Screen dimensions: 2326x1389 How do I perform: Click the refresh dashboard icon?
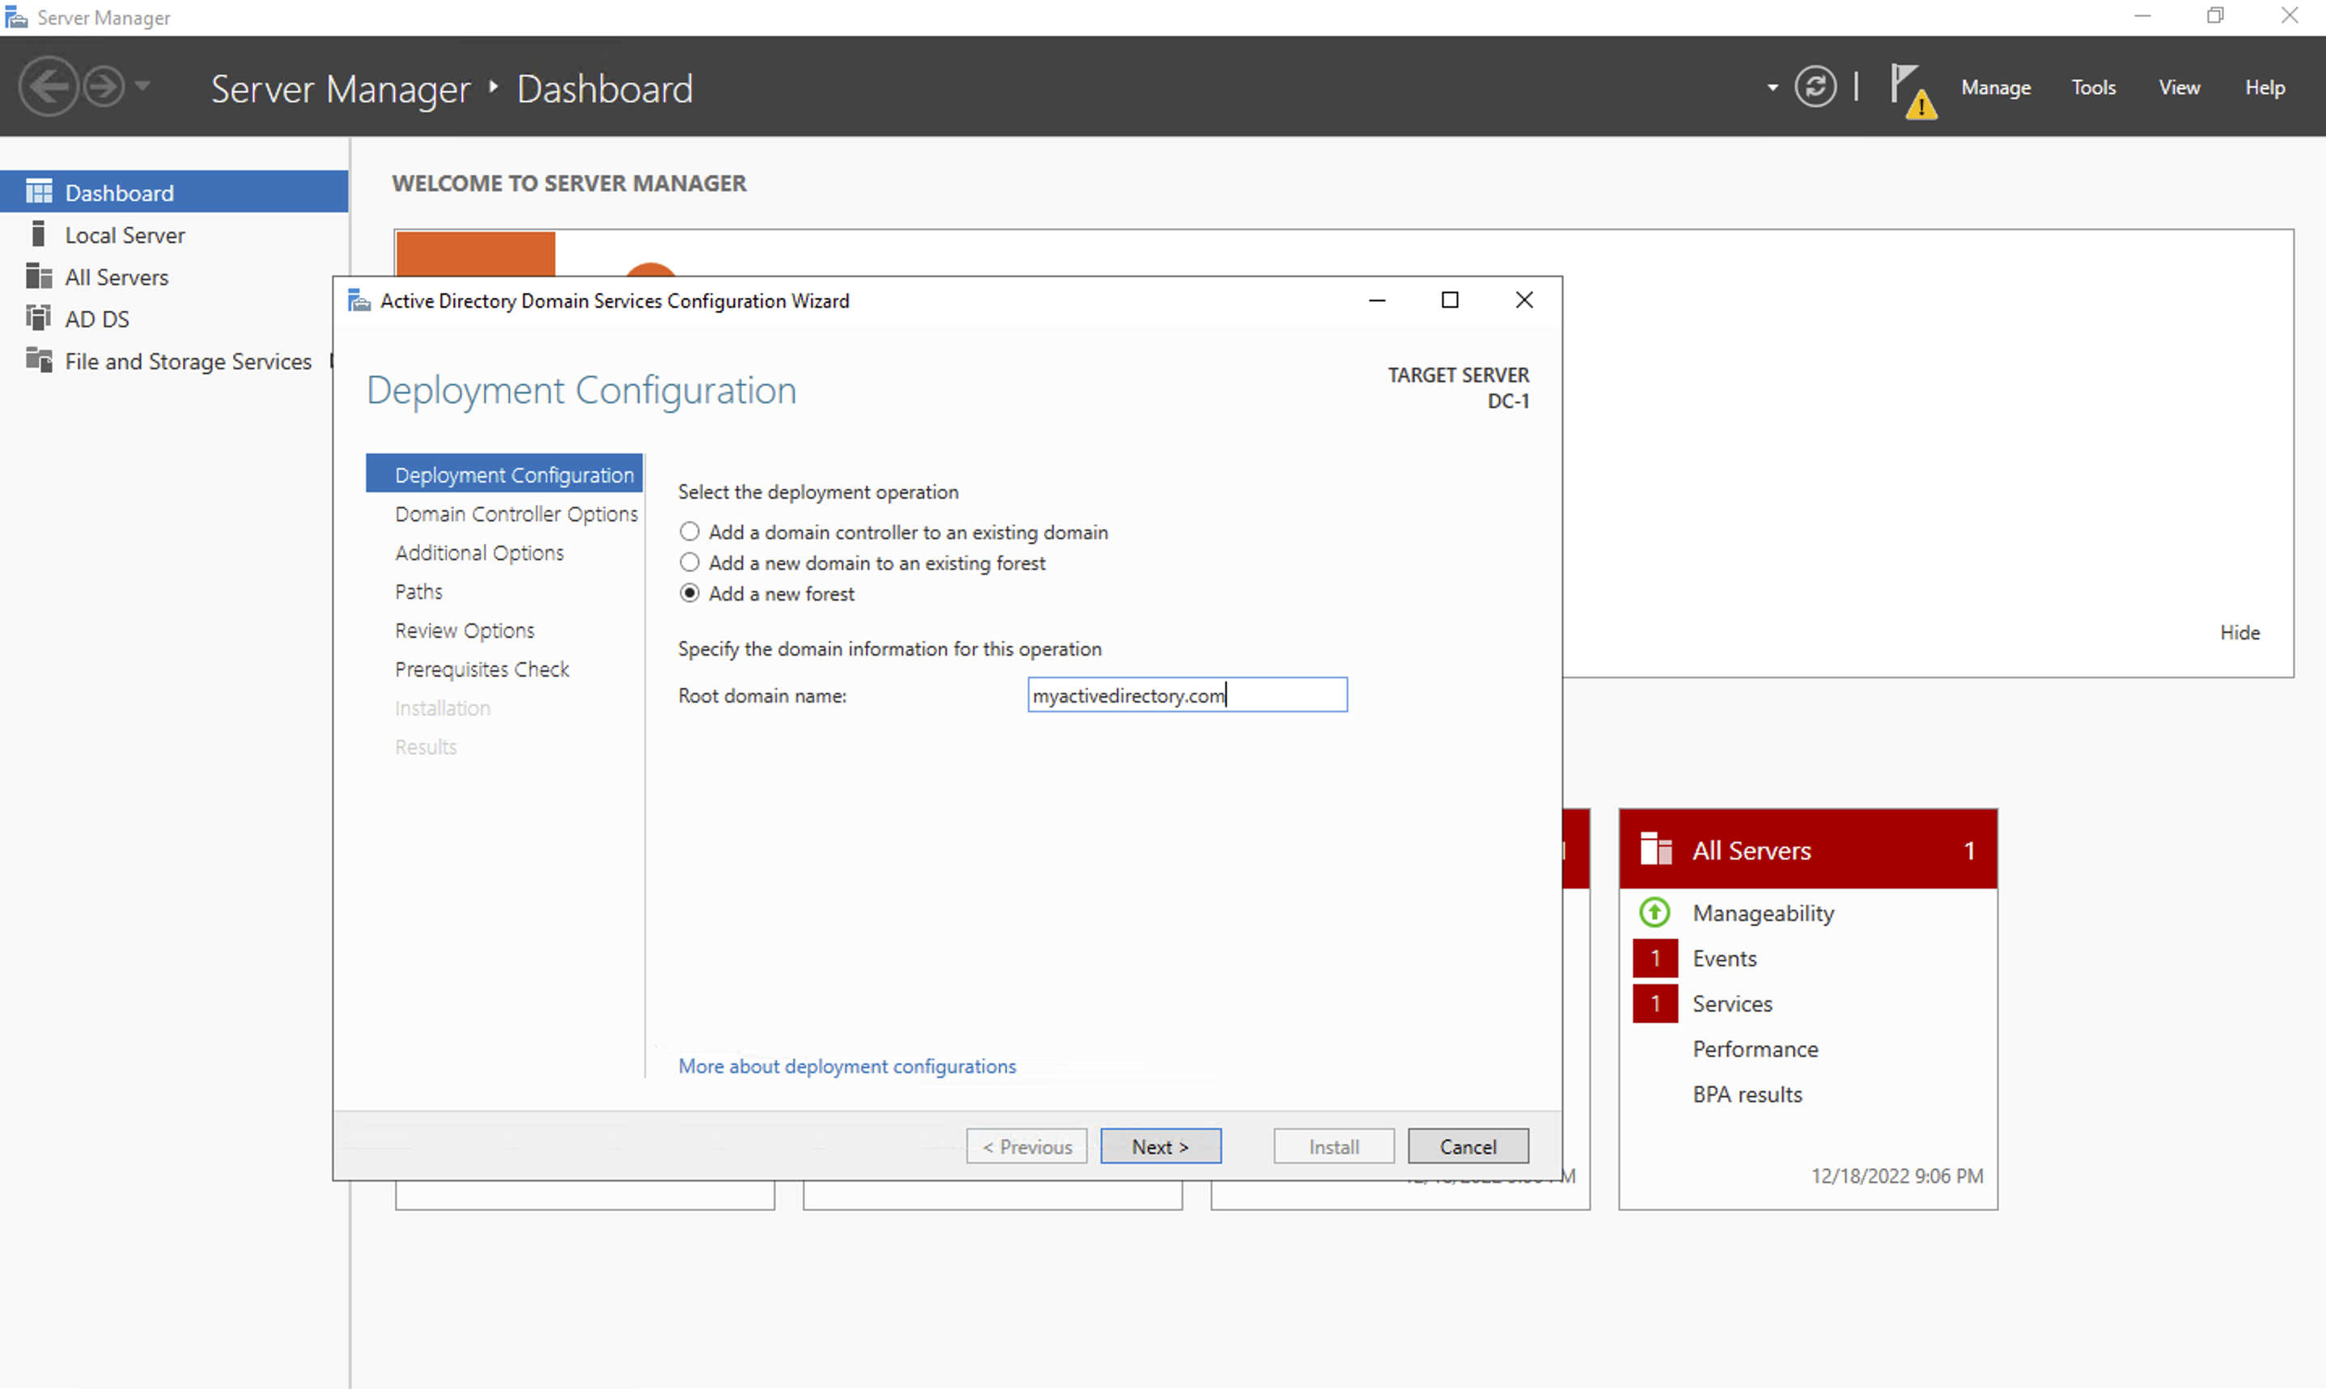click(x=1815, y=87)
